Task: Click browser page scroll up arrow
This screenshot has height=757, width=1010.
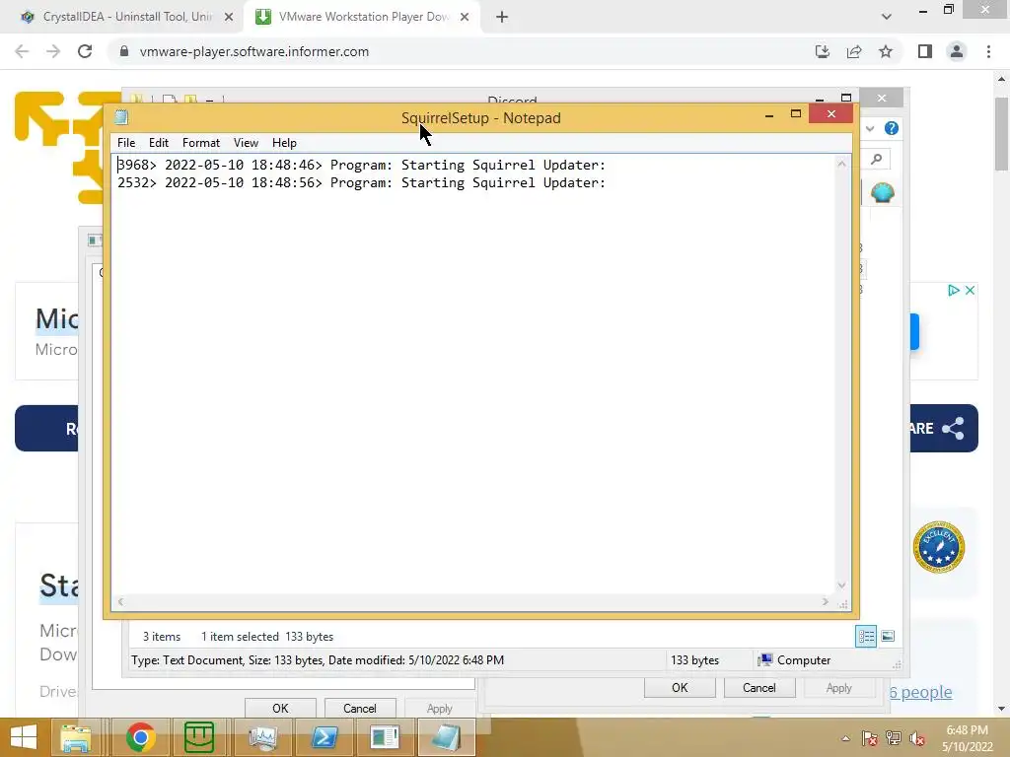Action: pyautogui.click(x=1001, y=79)
